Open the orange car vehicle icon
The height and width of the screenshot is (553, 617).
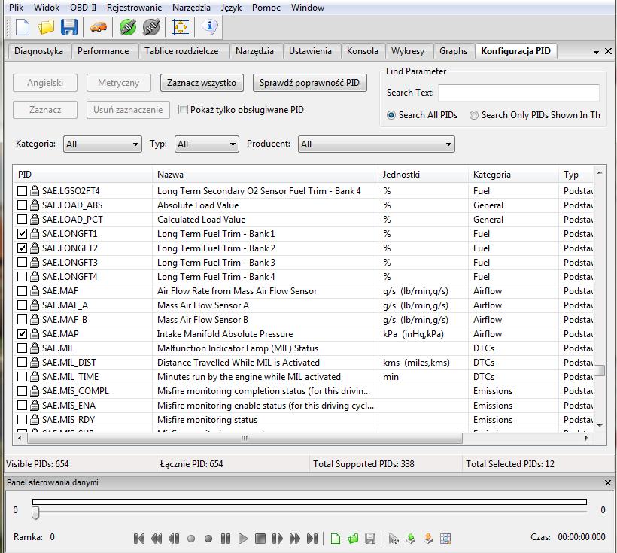point(98,28)
